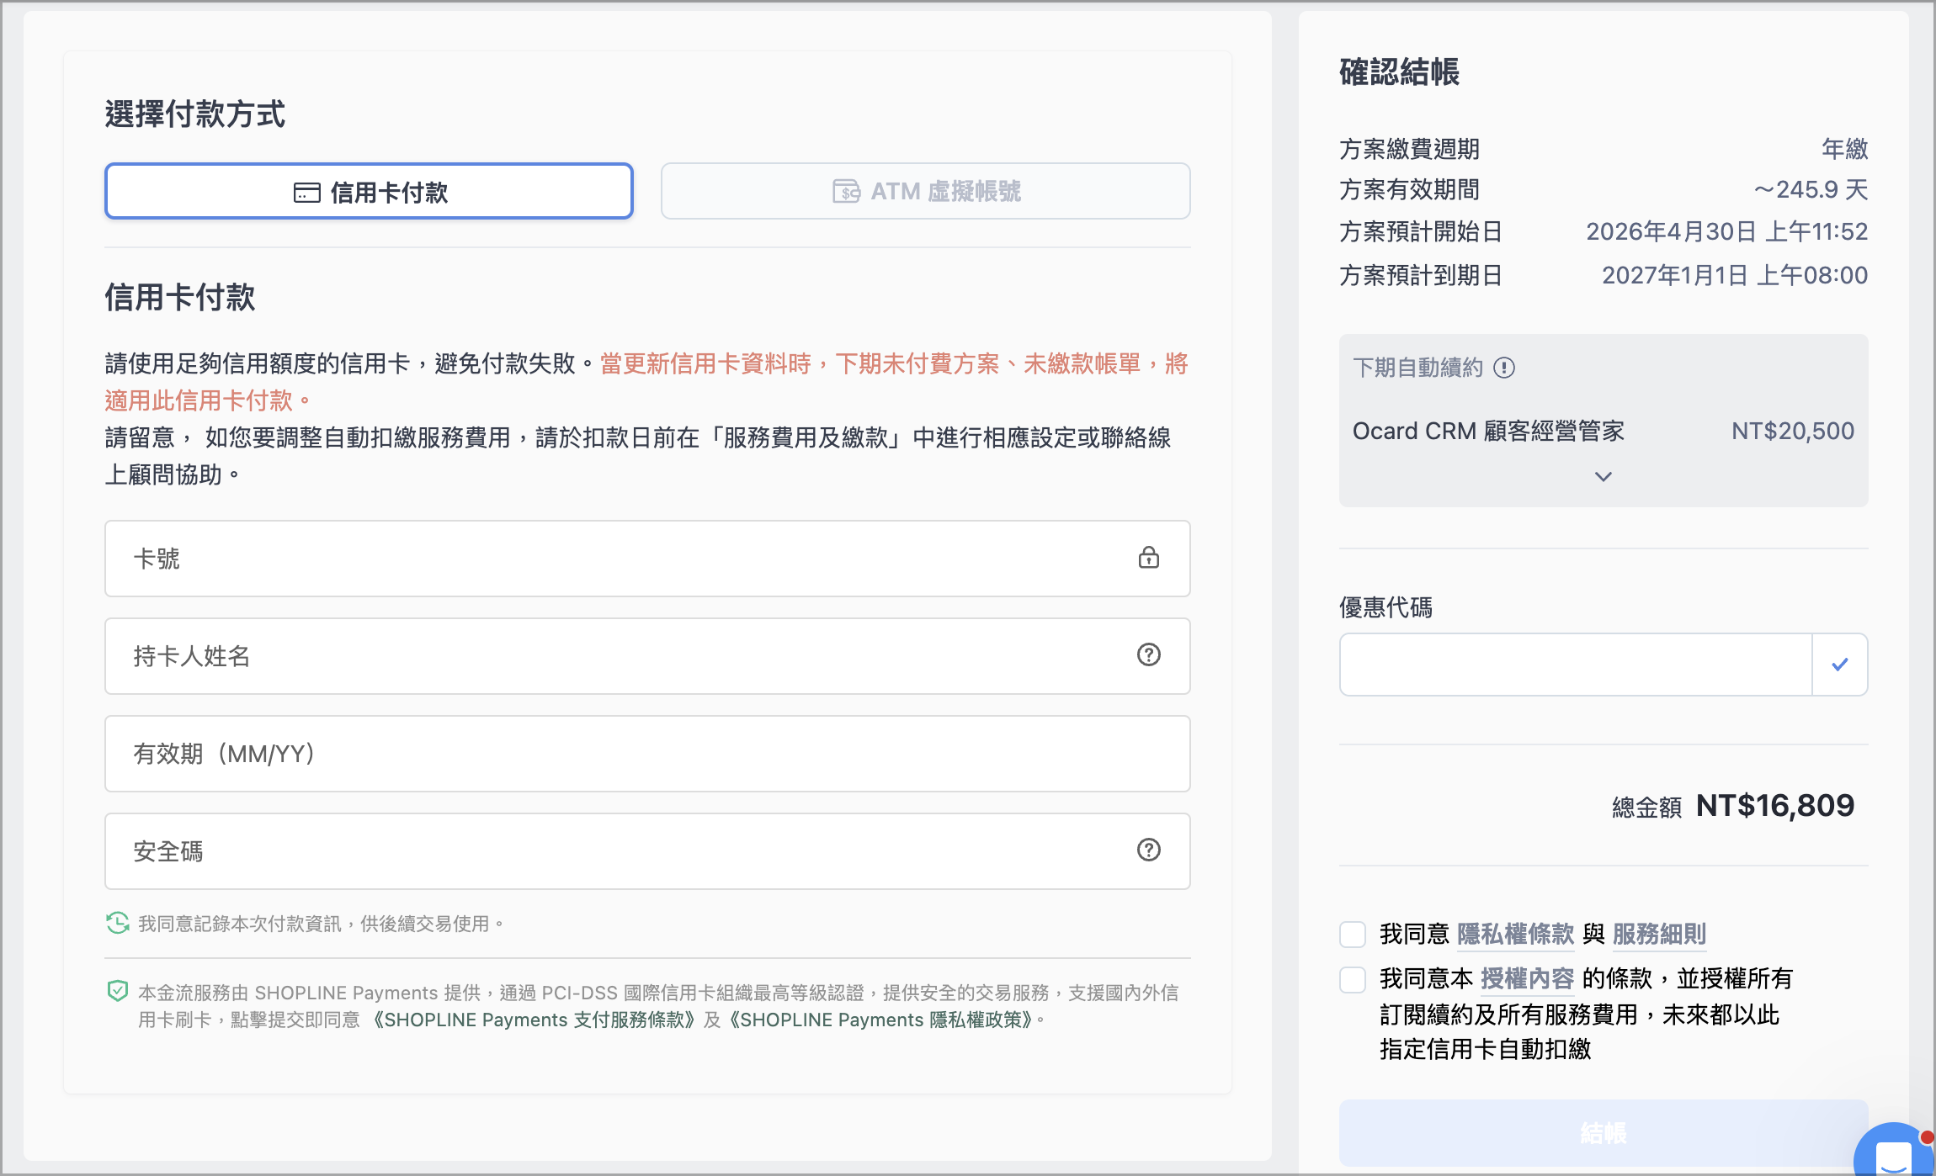Click the 安全碼 input field
This screenshot has height=1176, width=1936.
click(x=647, y=851)
